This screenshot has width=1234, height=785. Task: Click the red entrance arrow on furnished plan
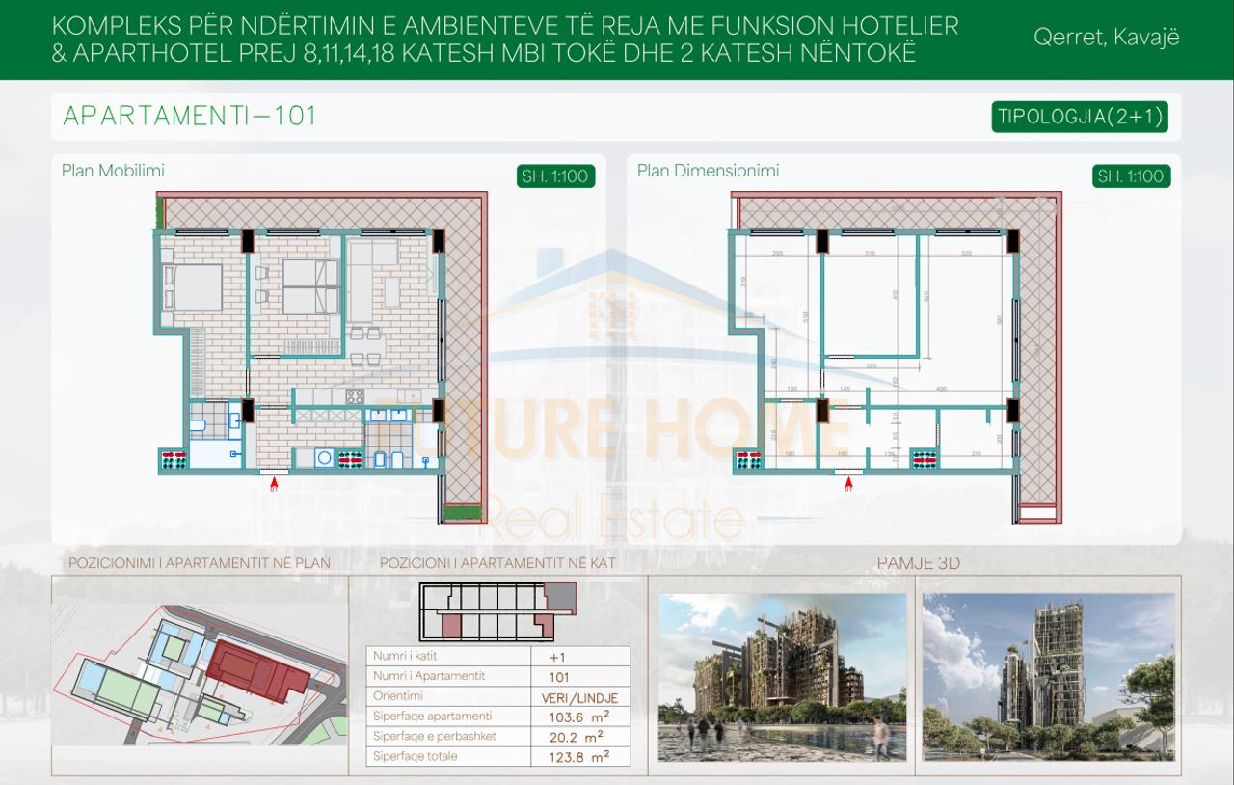point(274,481)
